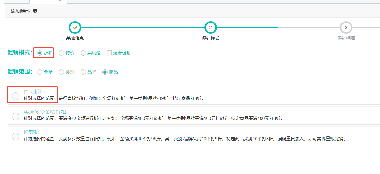Viewport: 380px width, 174px height.
Task: Choose 品牌 as promotion range
Action: coord(83,72)
